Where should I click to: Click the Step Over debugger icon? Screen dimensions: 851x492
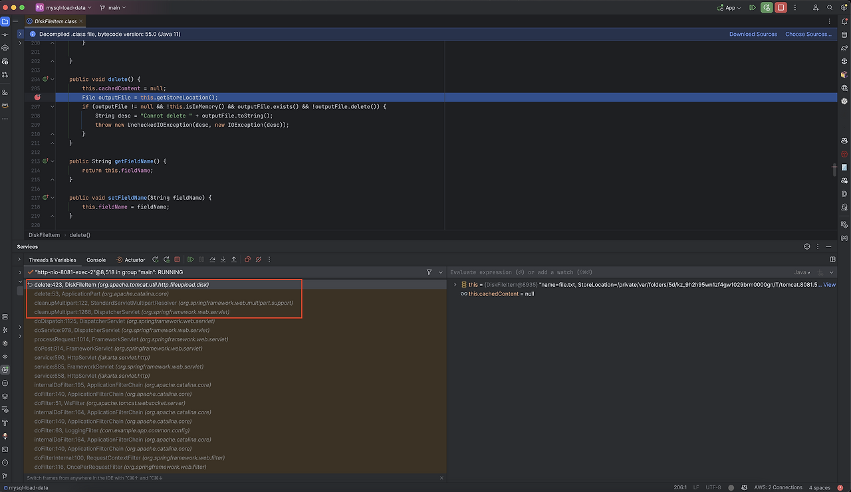point(213,260)
